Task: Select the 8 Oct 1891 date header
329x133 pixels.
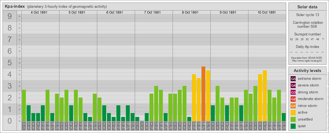Action: coord(190,12)
